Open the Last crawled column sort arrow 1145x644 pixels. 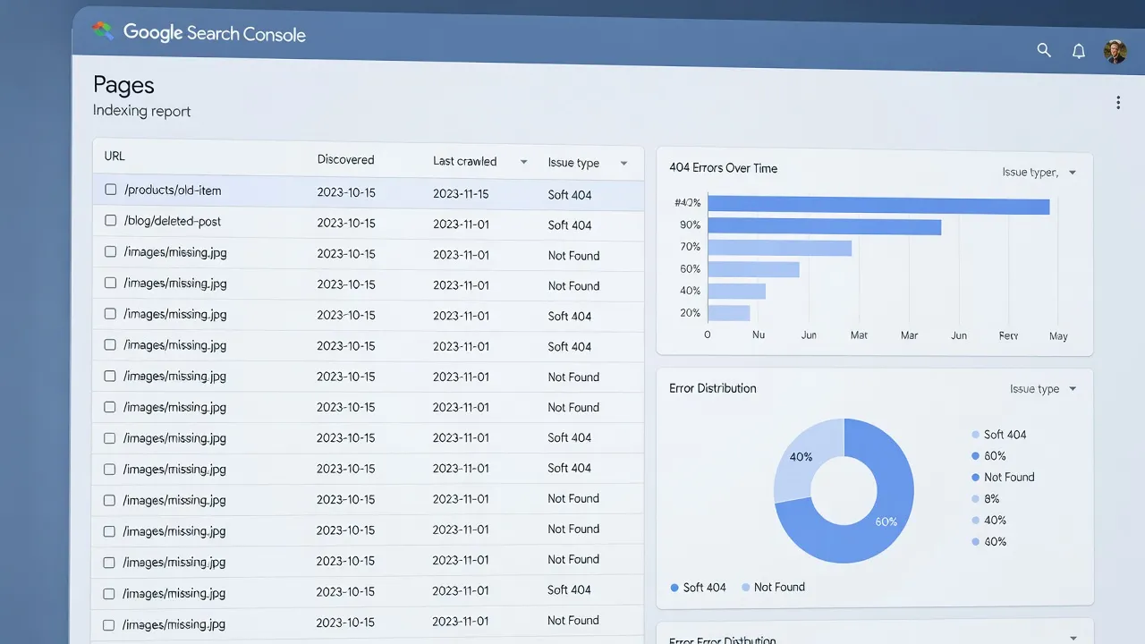[x=523, y=162]
